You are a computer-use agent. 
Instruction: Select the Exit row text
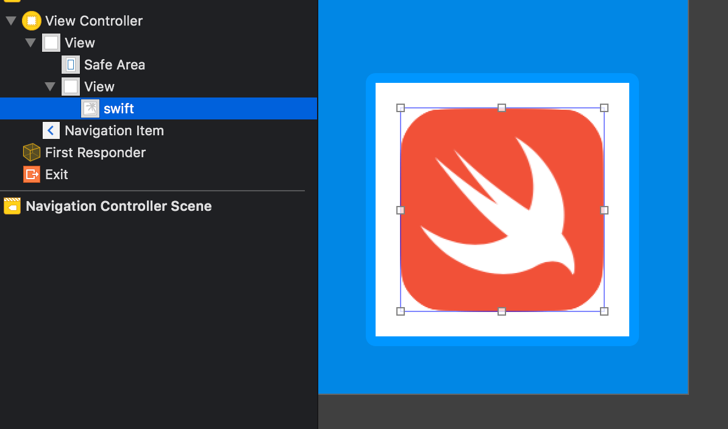click(57, 174)
